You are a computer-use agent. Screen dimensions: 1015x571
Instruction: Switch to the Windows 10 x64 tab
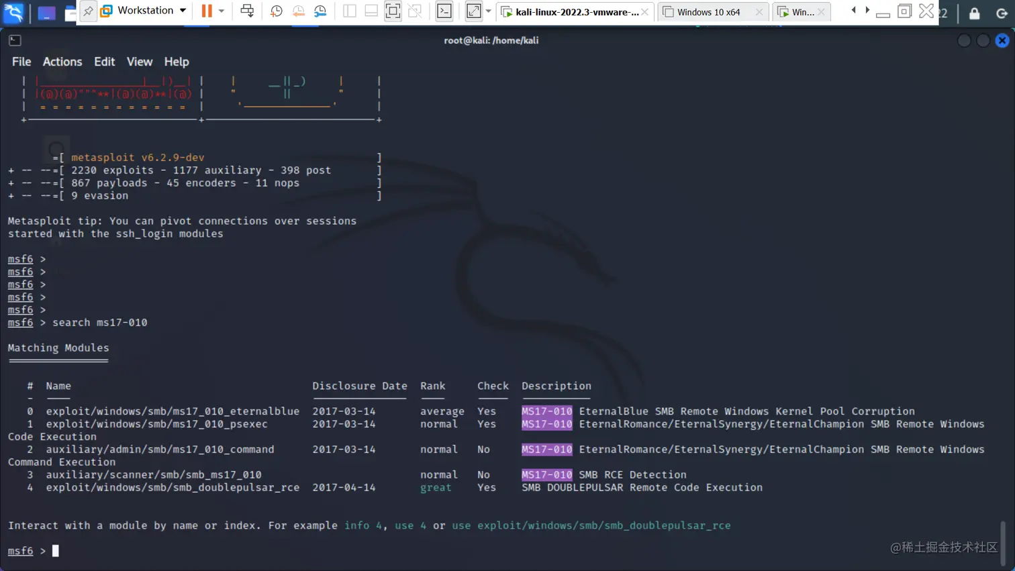click(x=708, y=12)
